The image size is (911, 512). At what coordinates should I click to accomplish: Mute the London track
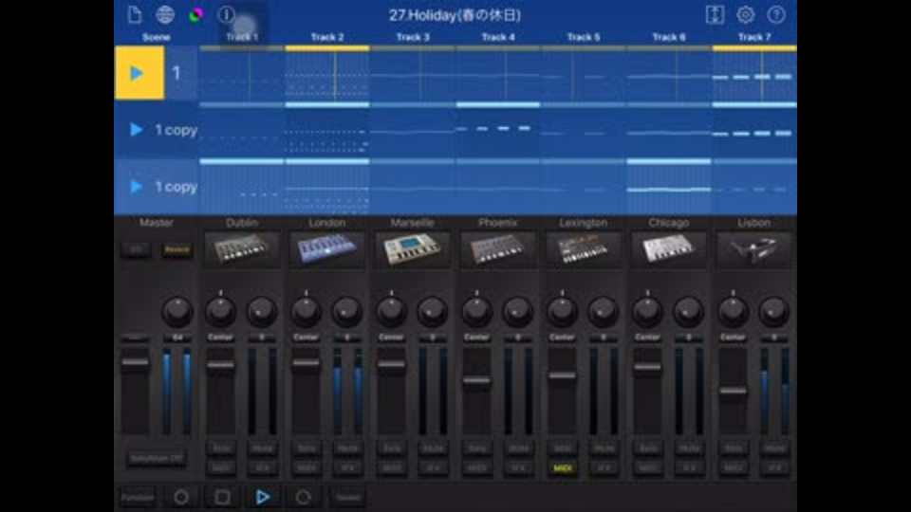tap(347, 448)
